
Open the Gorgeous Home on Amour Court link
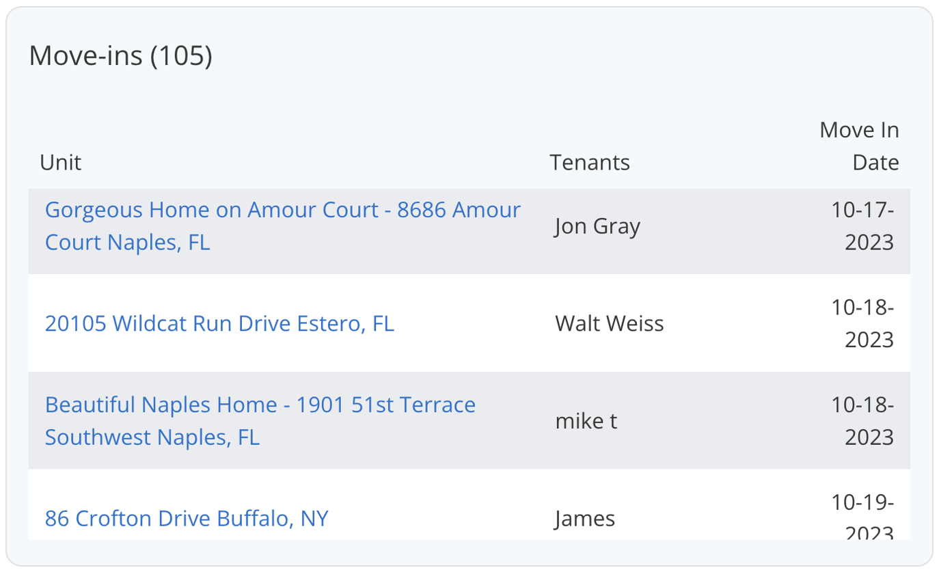point(282,210)
